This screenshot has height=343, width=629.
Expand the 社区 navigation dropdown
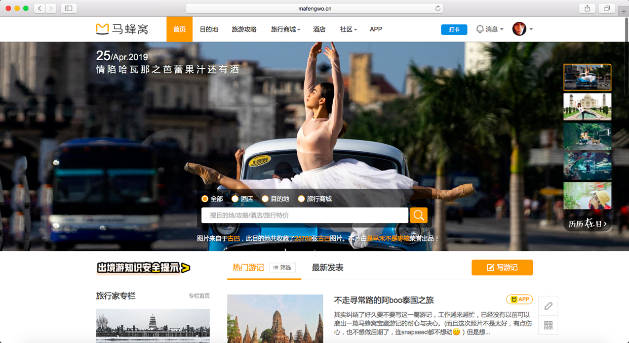click(348, 29)
